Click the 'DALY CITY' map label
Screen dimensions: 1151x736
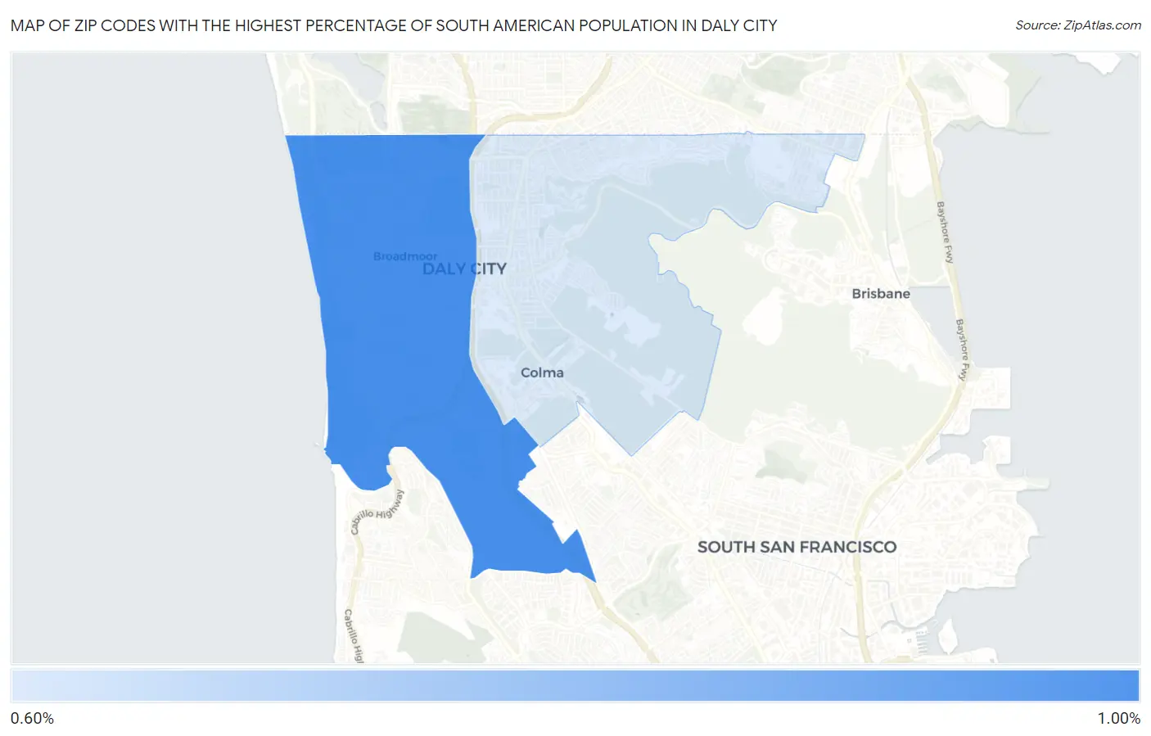coord(464,269)
